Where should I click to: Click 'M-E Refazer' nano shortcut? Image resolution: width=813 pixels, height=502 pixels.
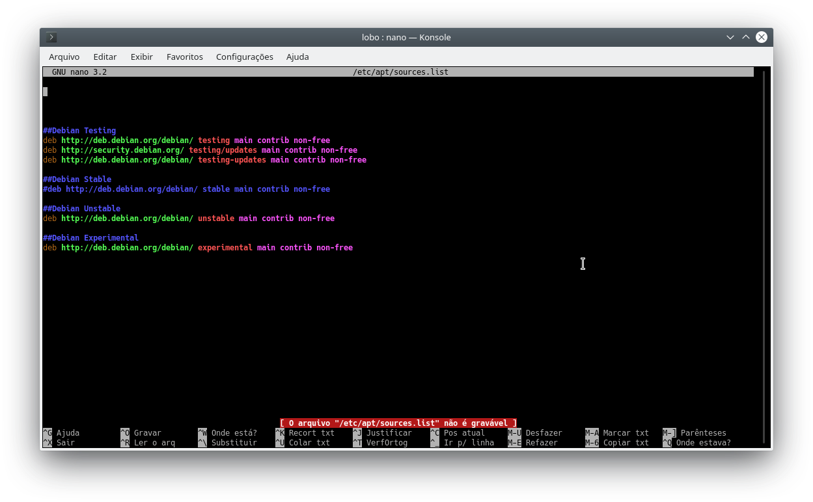click(x=532, y=443)
